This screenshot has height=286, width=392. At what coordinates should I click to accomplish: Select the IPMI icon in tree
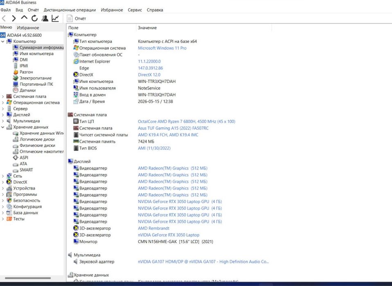[16, 66]
